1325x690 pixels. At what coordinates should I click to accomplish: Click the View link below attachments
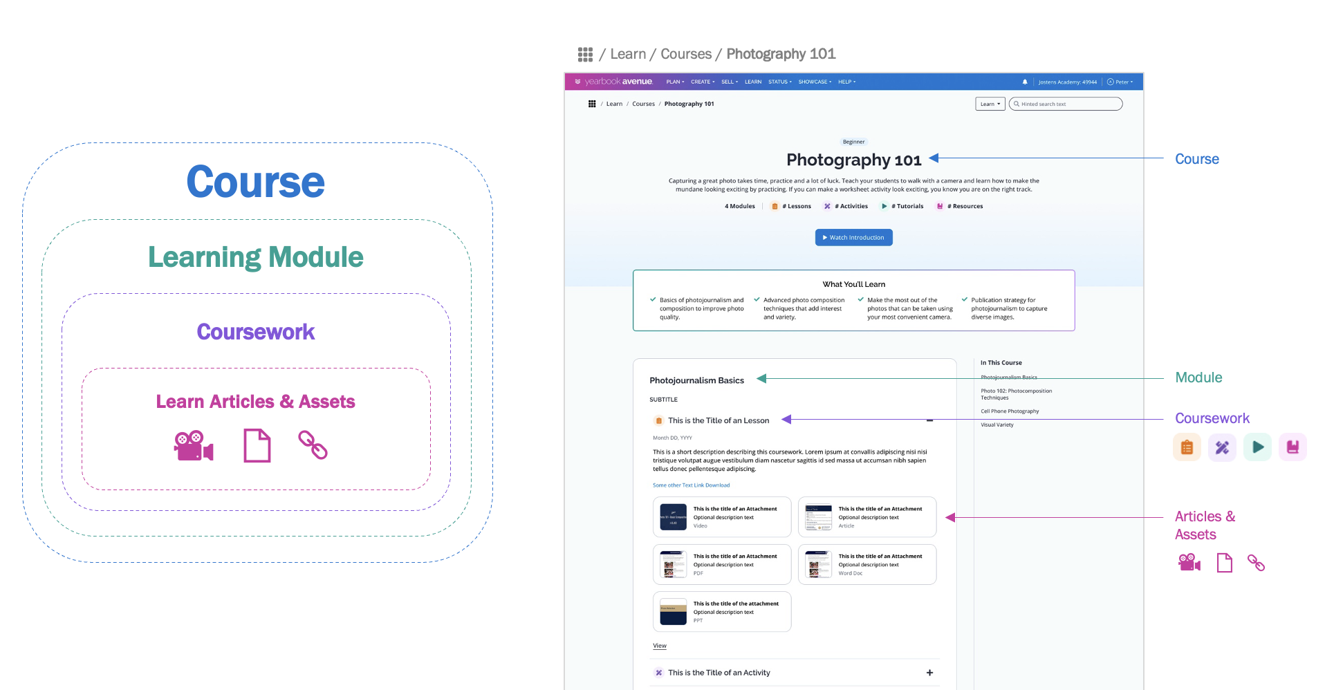(660, 646)
